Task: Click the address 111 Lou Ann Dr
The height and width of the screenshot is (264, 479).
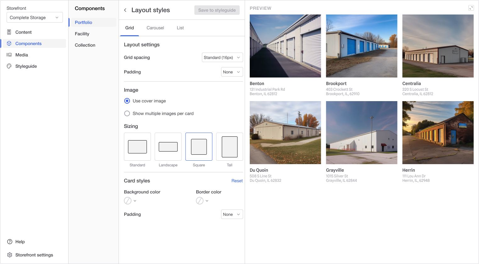Action: tap(414, 176)
